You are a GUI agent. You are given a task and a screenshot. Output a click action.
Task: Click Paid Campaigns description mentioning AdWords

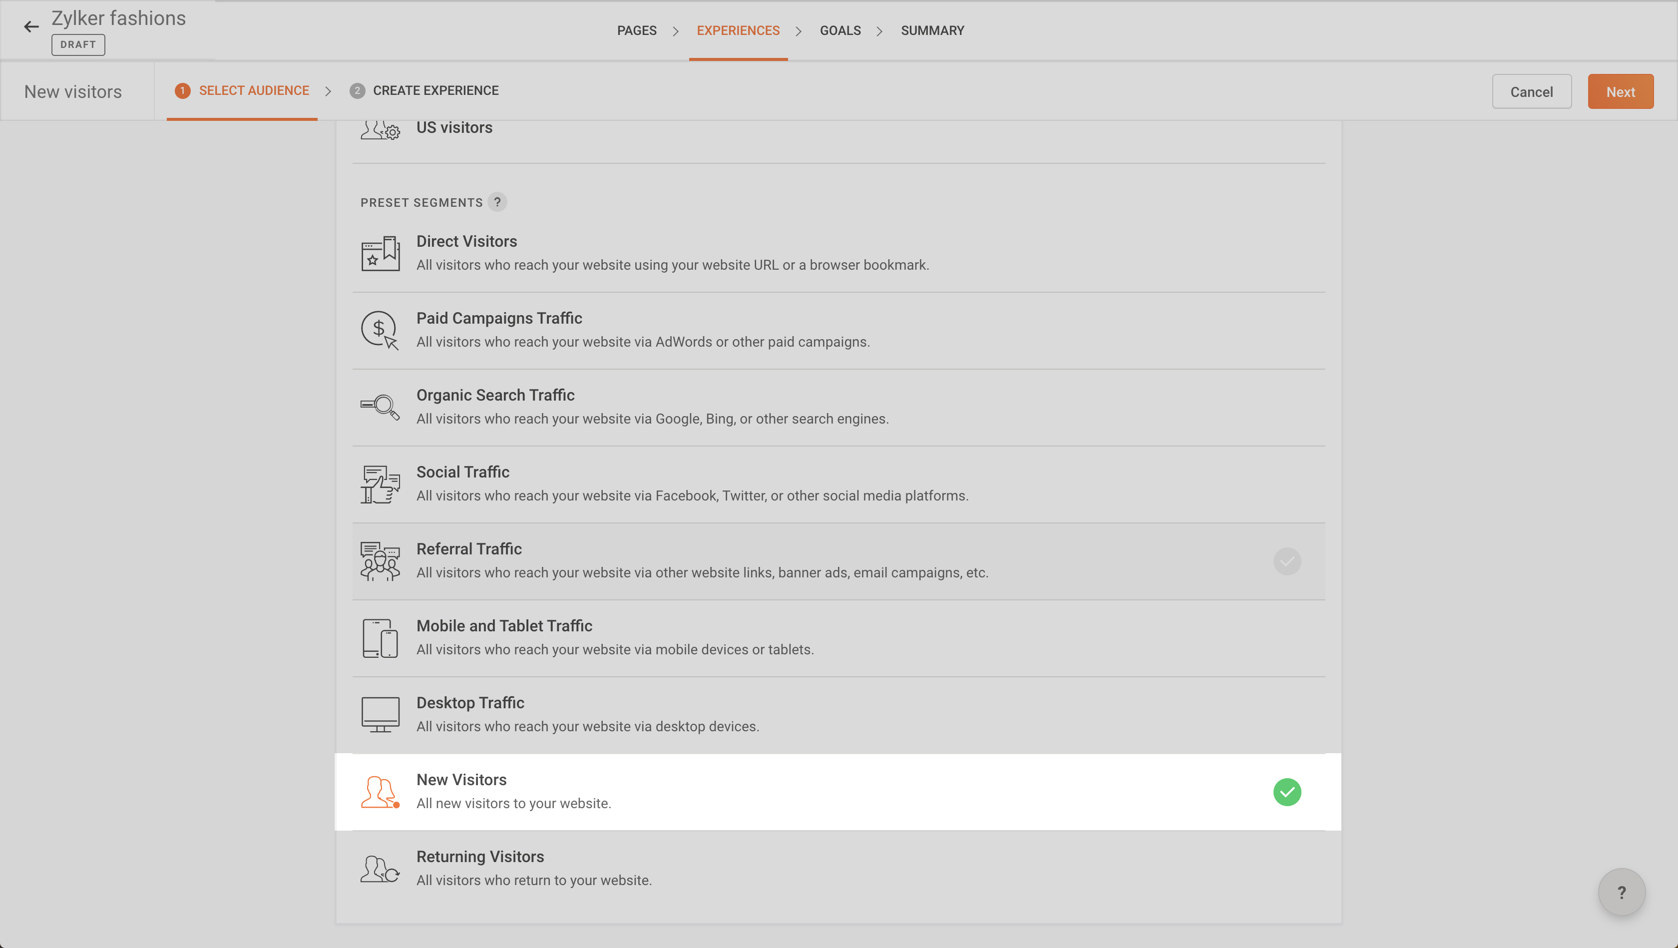click(x=643, y=342)
